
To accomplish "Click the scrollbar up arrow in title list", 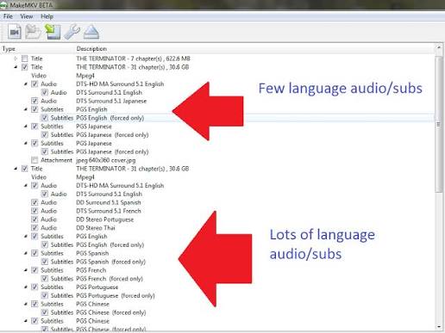I will coord(439,47).
